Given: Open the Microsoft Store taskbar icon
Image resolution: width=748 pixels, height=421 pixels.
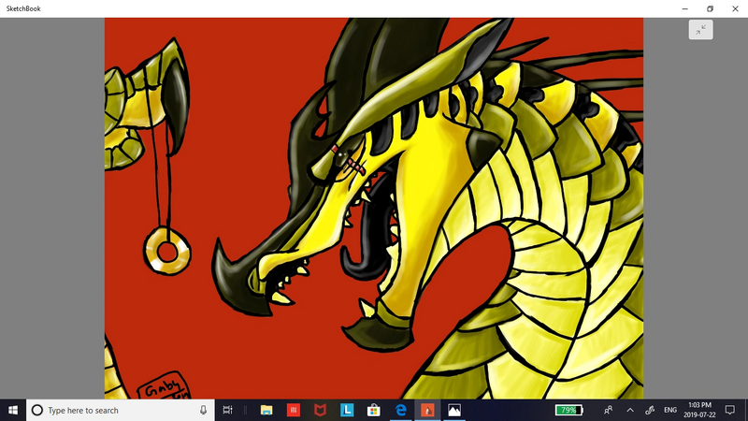Looking at the screenshot, I should [x=373, y=410].
